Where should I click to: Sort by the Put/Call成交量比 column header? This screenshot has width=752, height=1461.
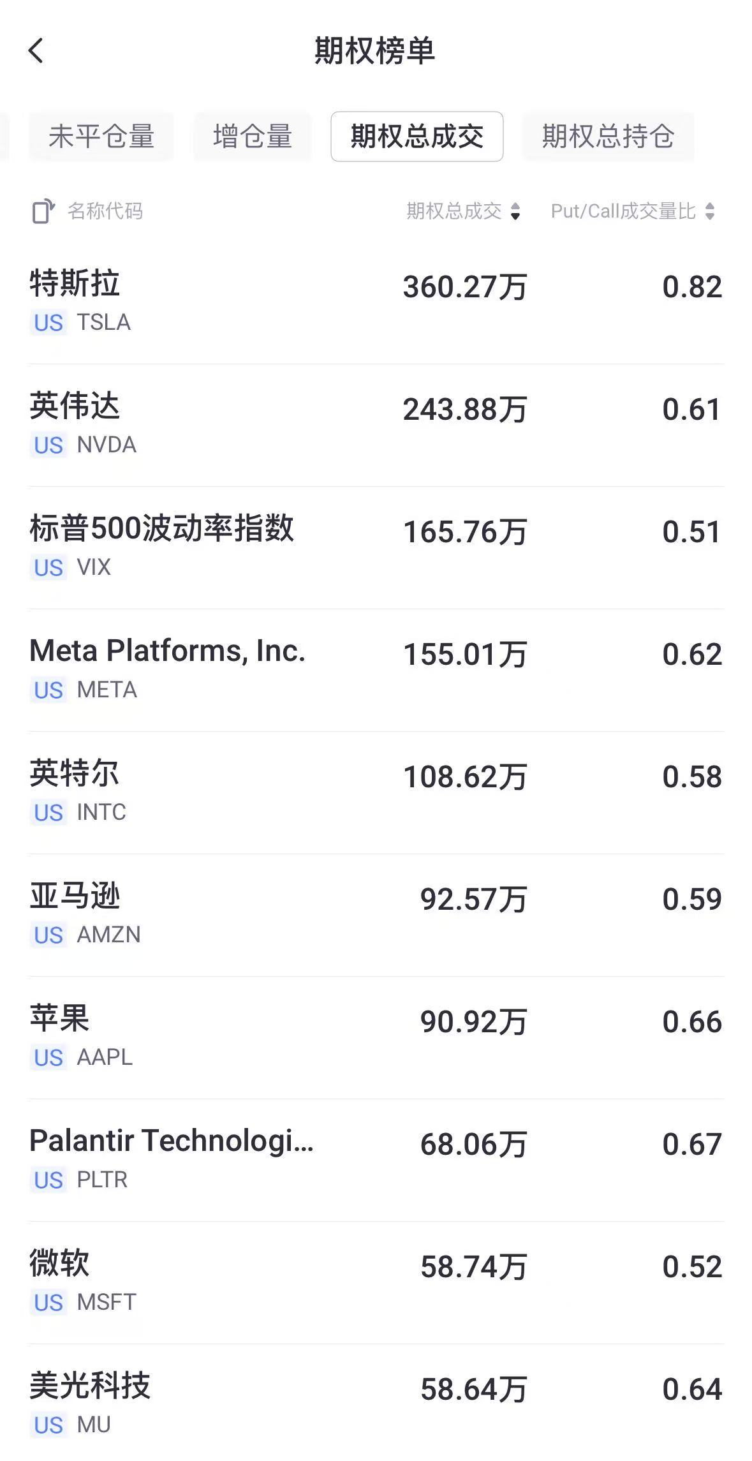point(623,211)
